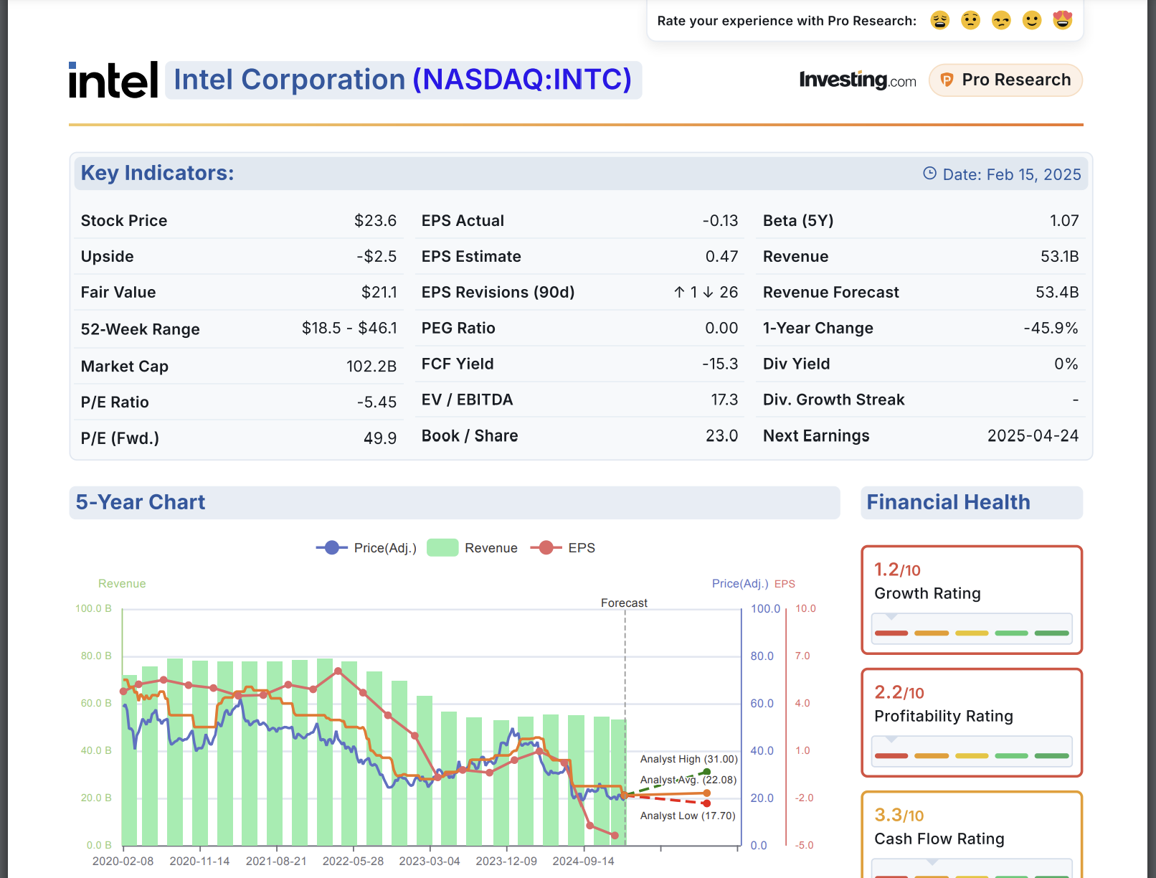Screen dimensions: 1156x878
Task: Click the Profitability Rating score bar
Action: 972,751
